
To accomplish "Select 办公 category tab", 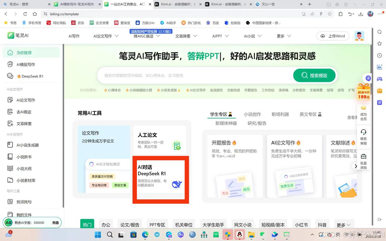I will pyautogui.click(x=106, y=225).
